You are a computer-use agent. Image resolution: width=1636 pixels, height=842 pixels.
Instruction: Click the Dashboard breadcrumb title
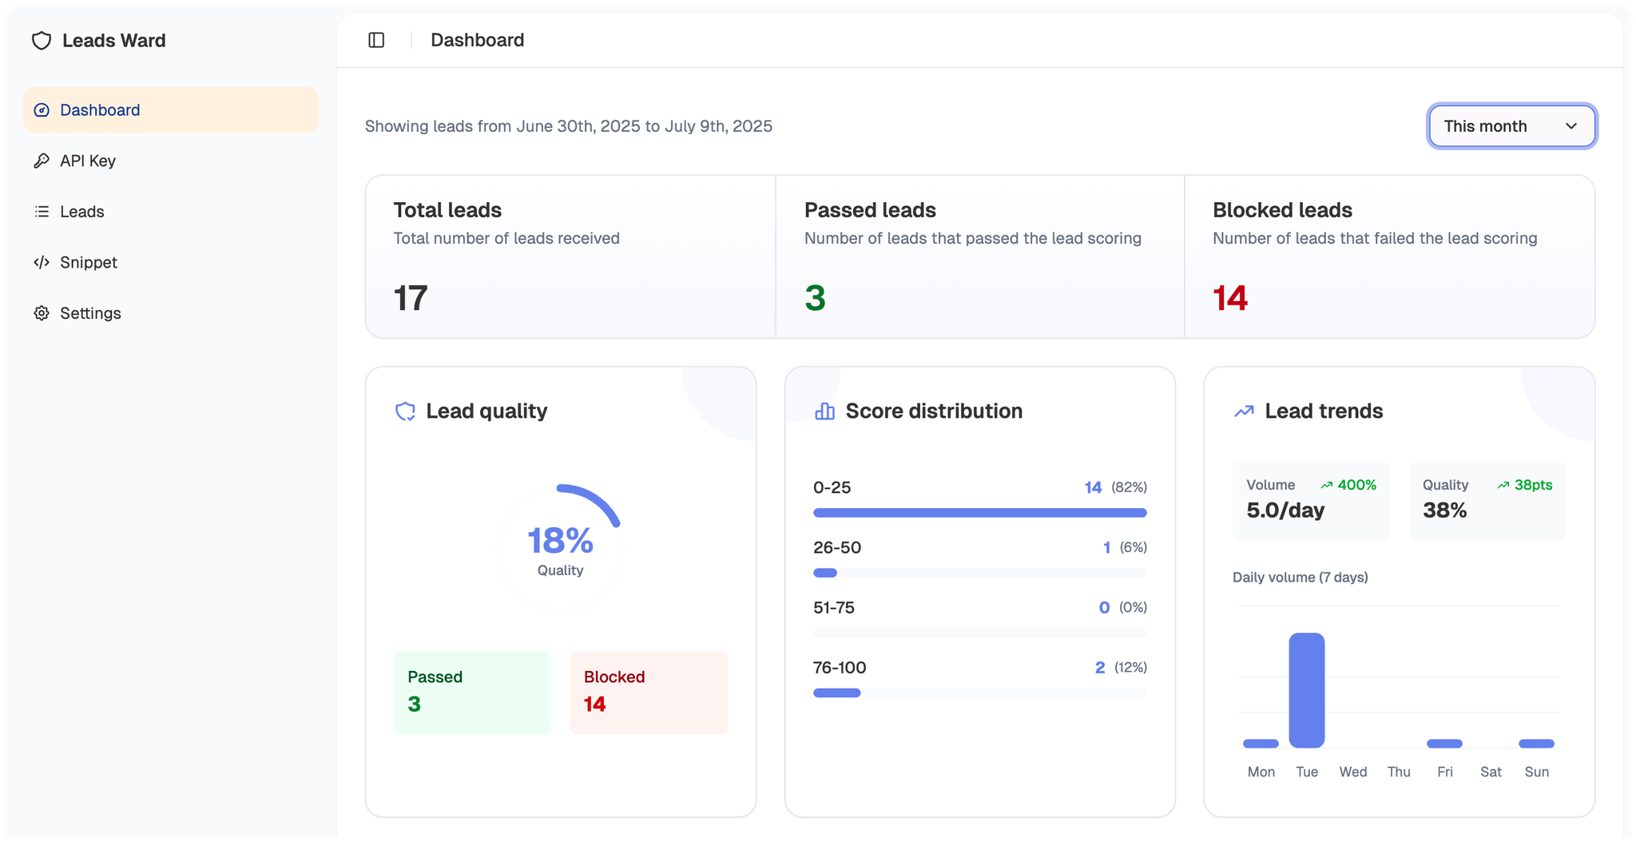pyautogui.click(x=477, y=40)
